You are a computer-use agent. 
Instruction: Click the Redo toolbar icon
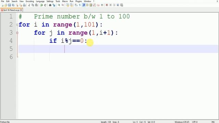pyautogui.click(x=45, y=5)
